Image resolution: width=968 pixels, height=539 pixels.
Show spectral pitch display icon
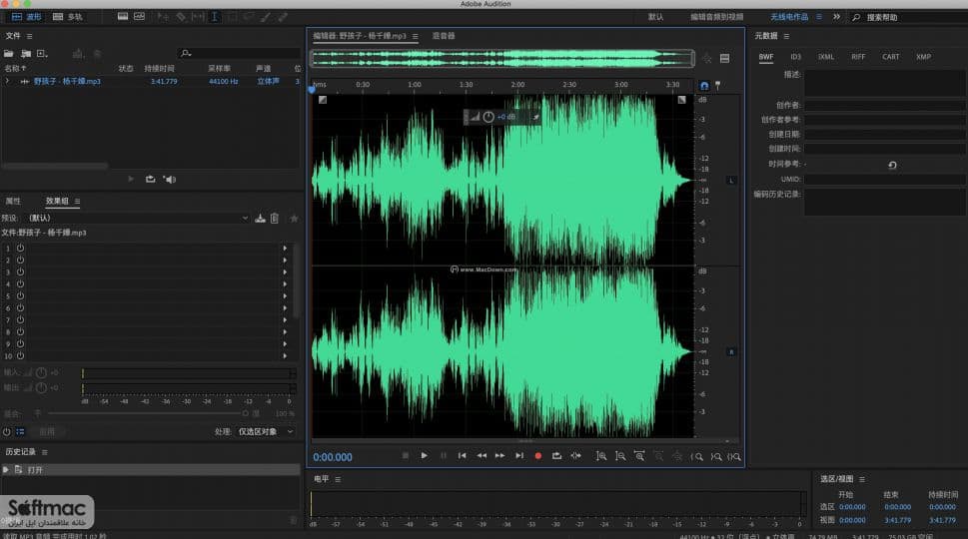pyautogui.click(x=140, y=17)
